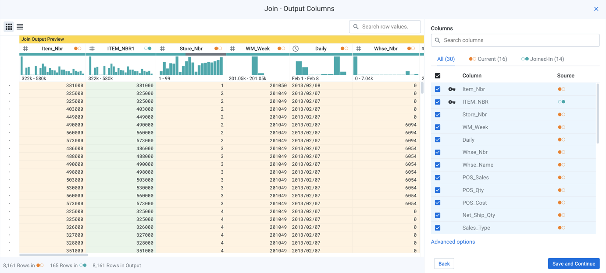Viewport: 606px width, 273px height.
Task: Click the search row values field
Action: tap(385, 27)
